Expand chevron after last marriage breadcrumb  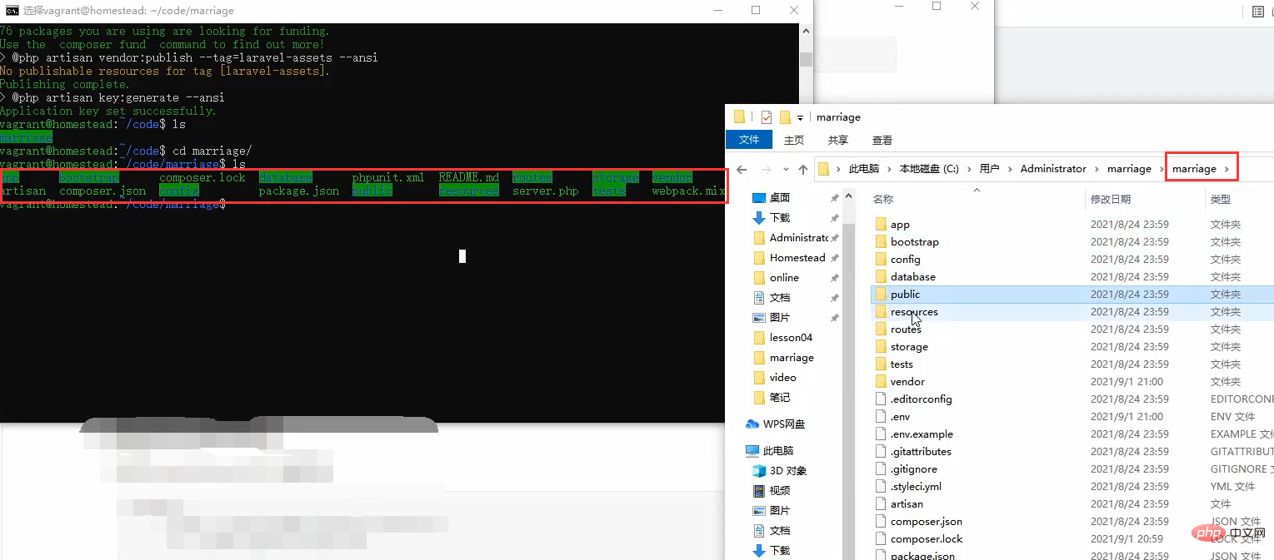point(1225,169)
